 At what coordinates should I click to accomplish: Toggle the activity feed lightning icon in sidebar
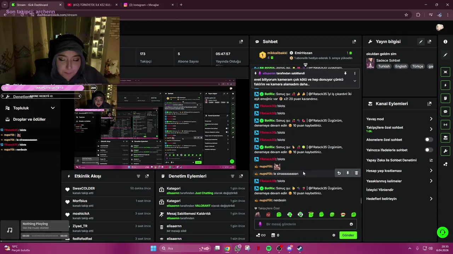click(x=445, y=85)
